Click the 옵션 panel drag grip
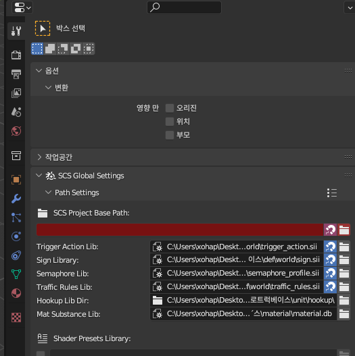 348,71
